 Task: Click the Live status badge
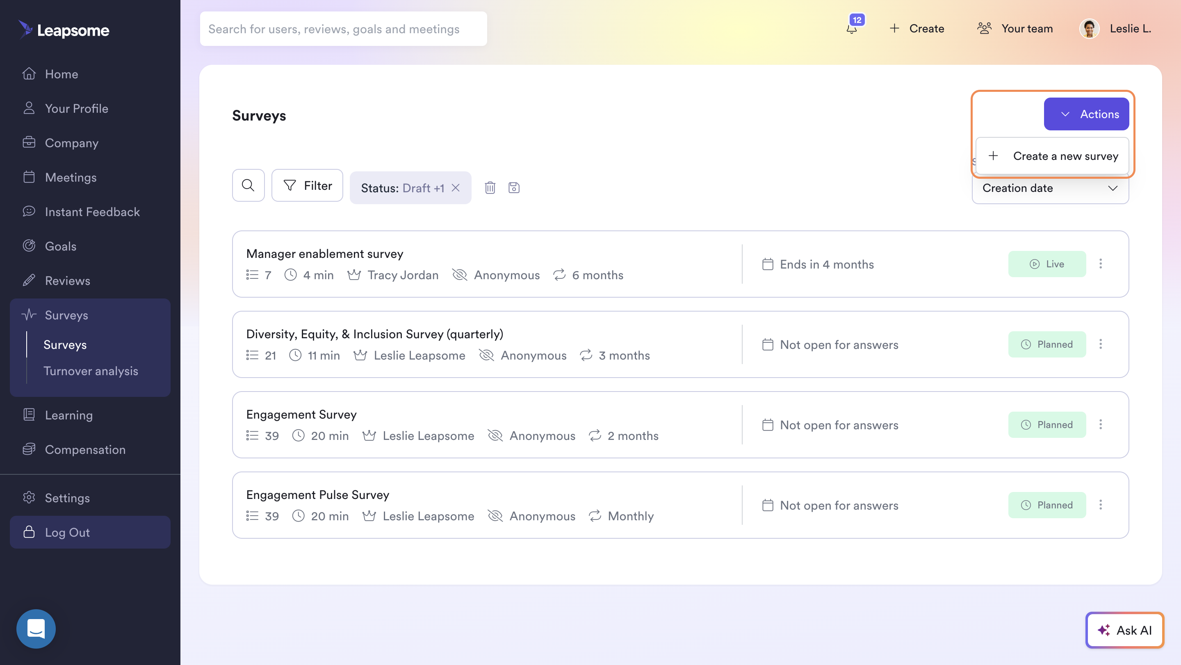pyautogui.click(x=1046, y=264)
